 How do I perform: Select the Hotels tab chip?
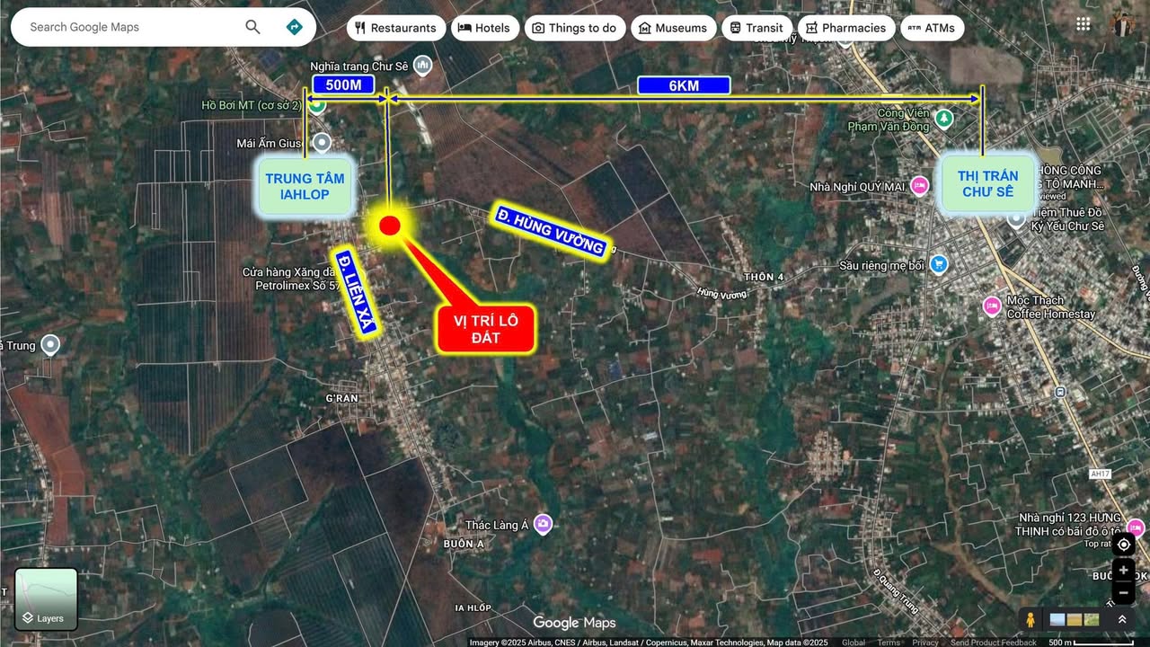coord(485,28)
